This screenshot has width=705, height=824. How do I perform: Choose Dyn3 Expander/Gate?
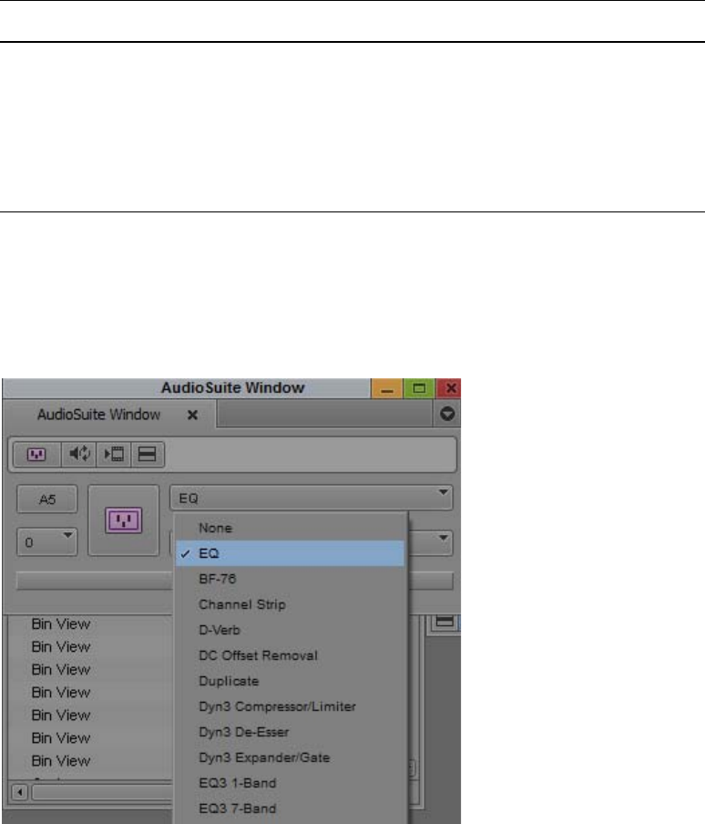pos(290,757)
